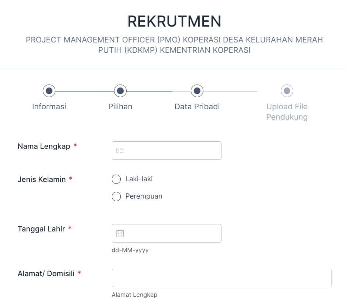This screenshot has width=347, height=299.
Task: Go to the Informasi step circle
Action: (x=49, y=91)
